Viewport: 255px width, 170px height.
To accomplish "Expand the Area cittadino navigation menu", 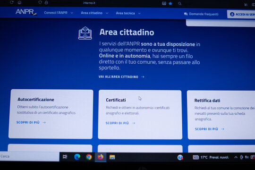I will pos(94,13).
